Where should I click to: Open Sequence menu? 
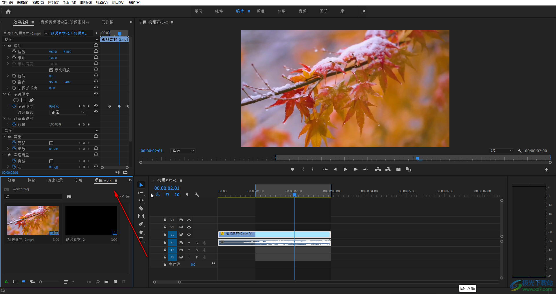[x=54, y=3]
